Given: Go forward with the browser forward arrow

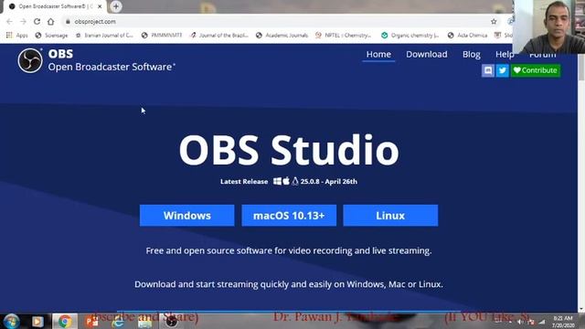Looking at the screenshot, I should point(23,22).
